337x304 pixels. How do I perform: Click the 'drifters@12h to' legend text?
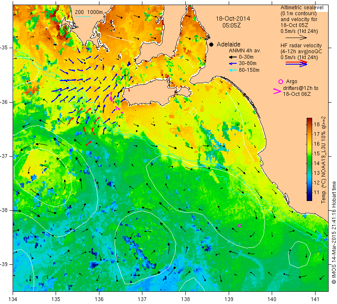tap(301, 88)
